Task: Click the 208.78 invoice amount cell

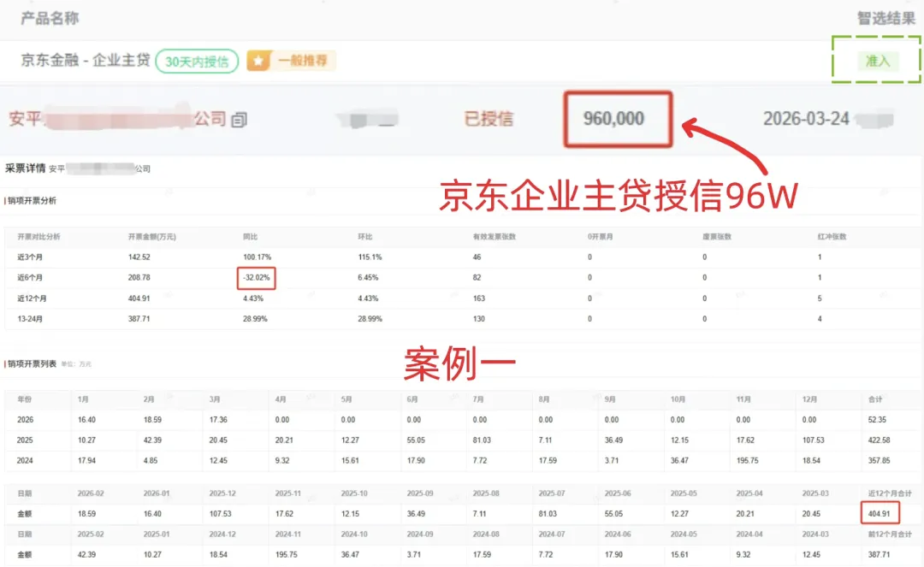Action: pyautogui.click(x=139, y=277)
